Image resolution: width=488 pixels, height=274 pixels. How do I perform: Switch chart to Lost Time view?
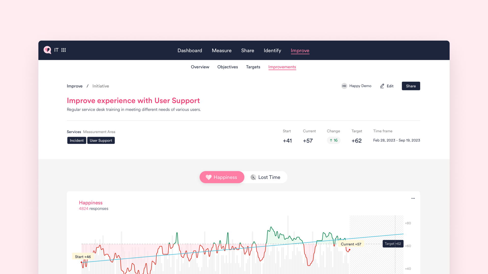(266, 177)
